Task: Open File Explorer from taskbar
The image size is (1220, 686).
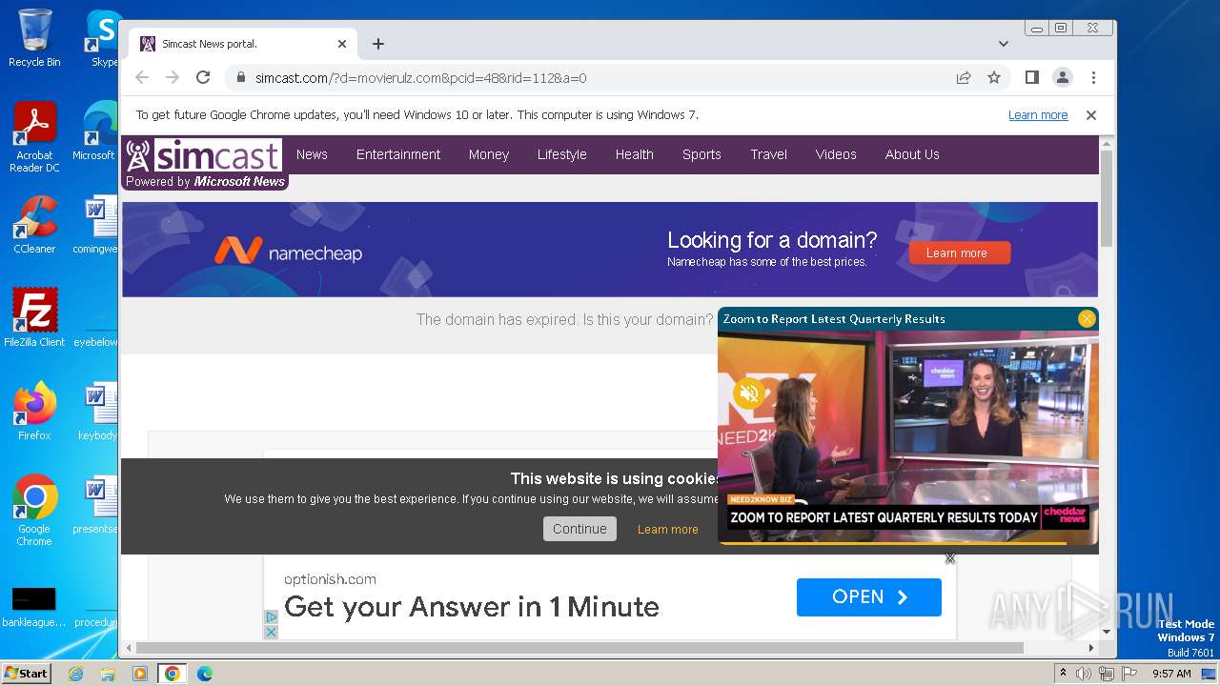Action: click(108, 674)
